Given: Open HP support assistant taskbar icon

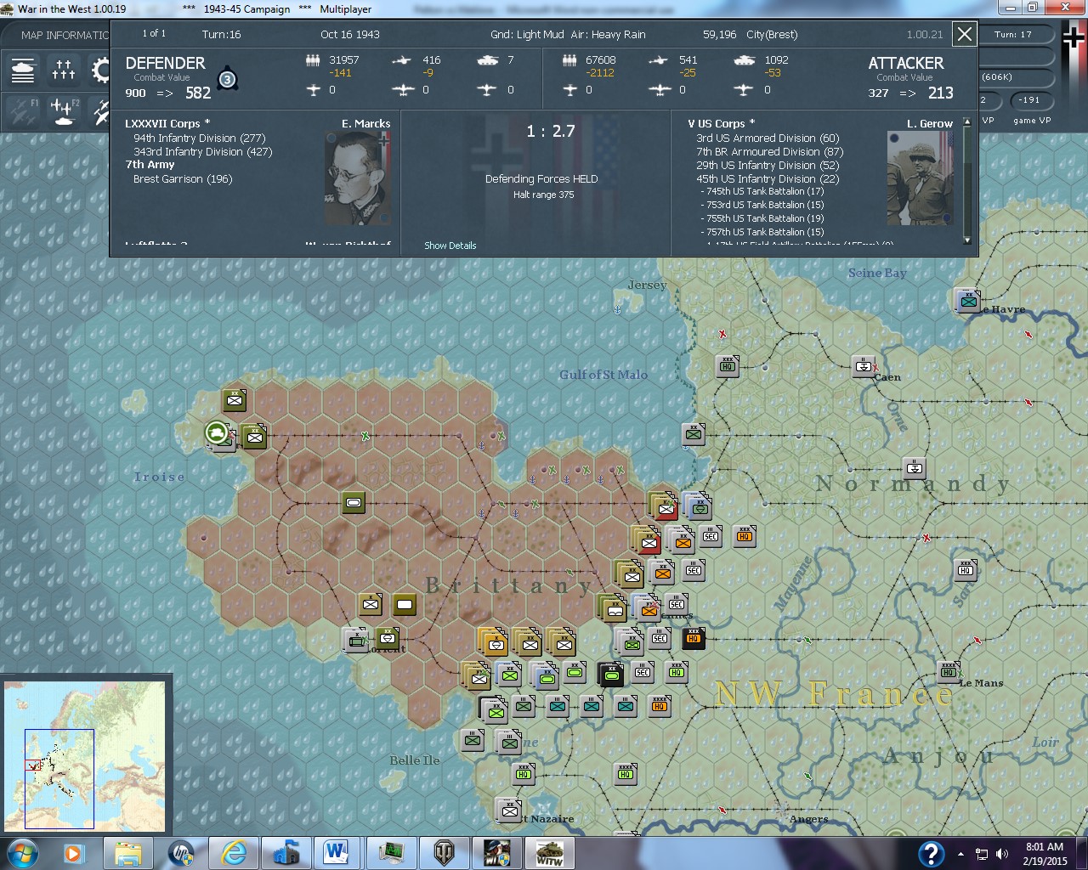Looking at the screenshot, I should coord(180,853).
